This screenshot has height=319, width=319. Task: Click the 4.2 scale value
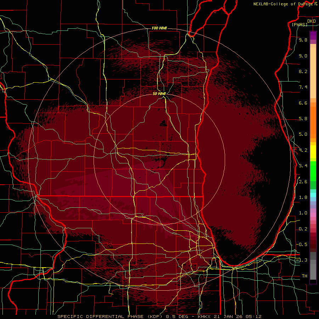(303, 150)
